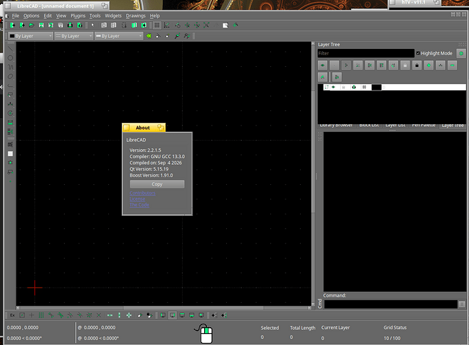The width and height of the screenshot is (469, 345).
Task: Toggle visibility of layer 0 row
Action: 334,87
